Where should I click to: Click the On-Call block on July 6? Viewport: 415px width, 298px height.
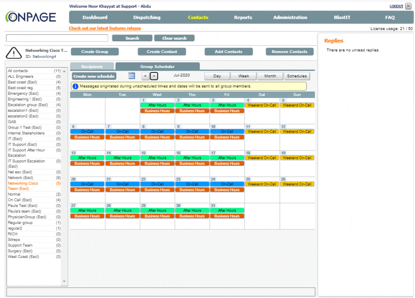pyautogui.click(x=87, y=131)
